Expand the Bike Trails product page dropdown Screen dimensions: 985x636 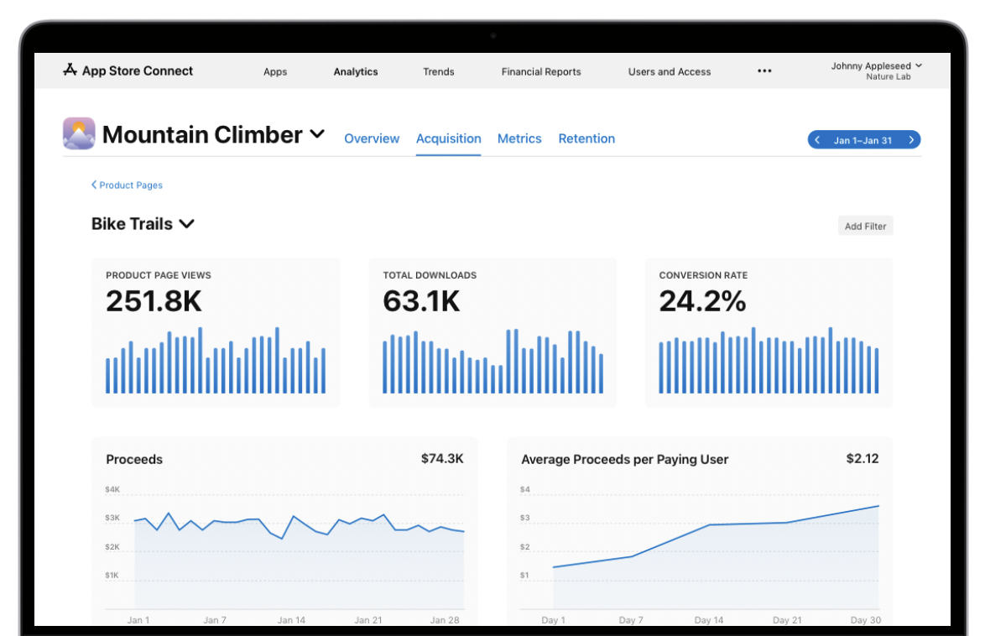point(186,224)
